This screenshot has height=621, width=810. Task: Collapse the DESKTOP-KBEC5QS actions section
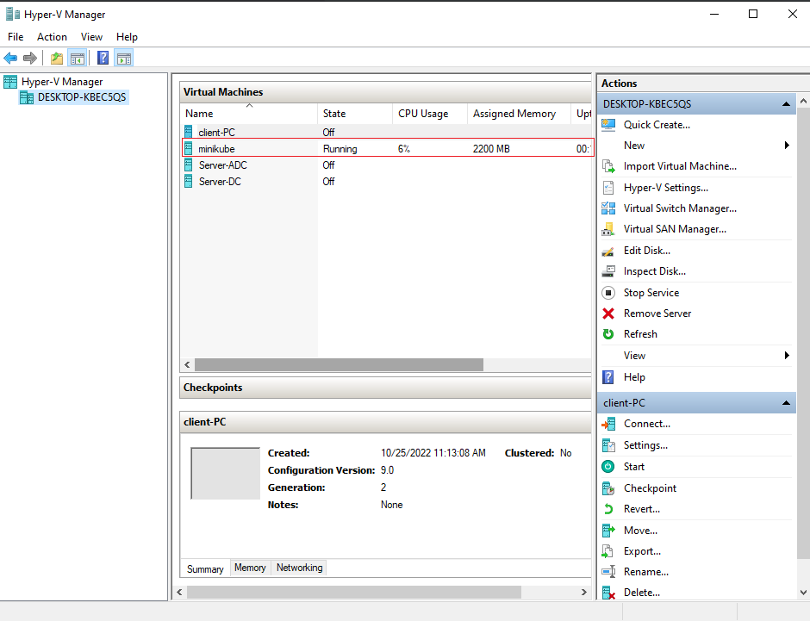[786, 102]
